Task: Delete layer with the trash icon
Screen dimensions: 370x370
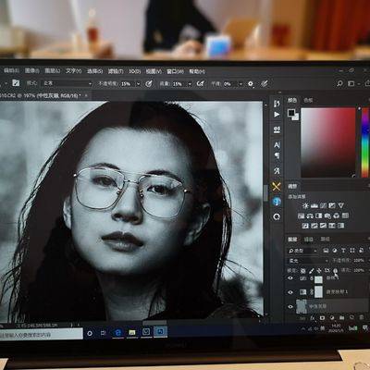Action: click(x=361, y=317)
